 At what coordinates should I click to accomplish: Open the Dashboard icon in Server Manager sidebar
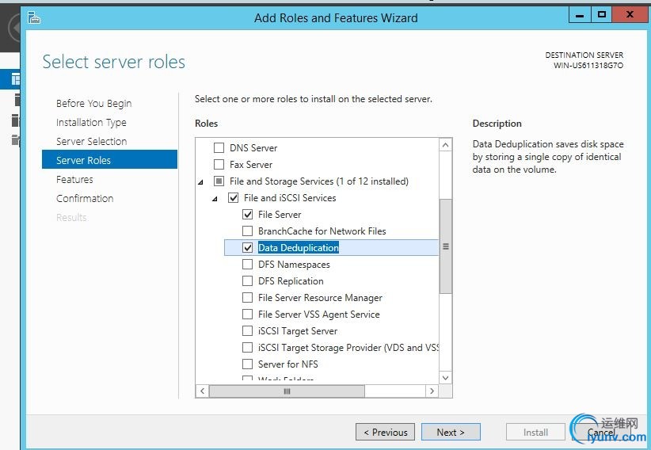pyautogui.click(x=16, y=78)
